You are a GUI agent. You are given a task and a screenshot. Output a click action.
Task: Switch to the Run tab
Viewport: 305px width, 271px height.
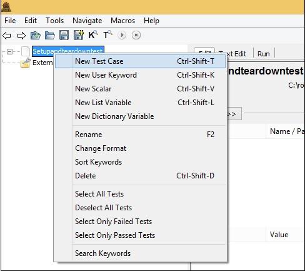point(264,54)
